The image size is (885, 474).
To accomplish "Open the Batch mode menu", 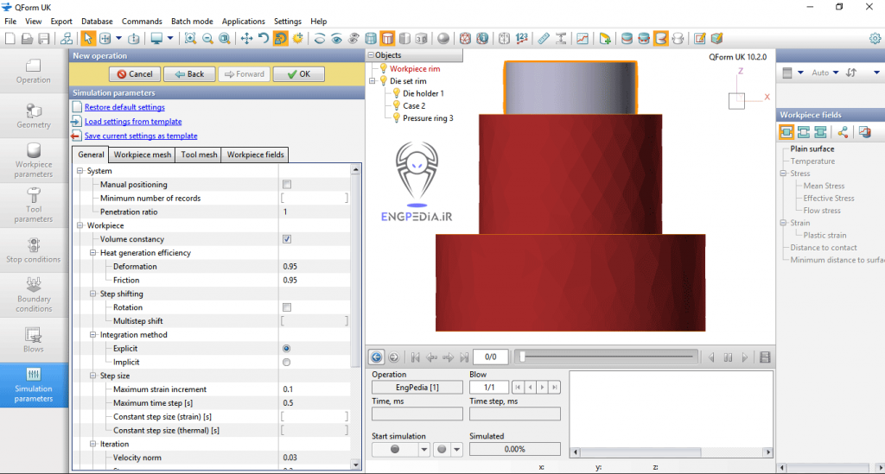I will pos(192,21).
